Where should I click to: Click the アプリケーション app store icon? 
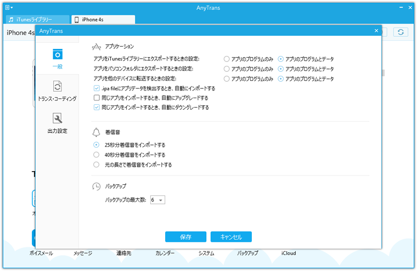point(96,47)
